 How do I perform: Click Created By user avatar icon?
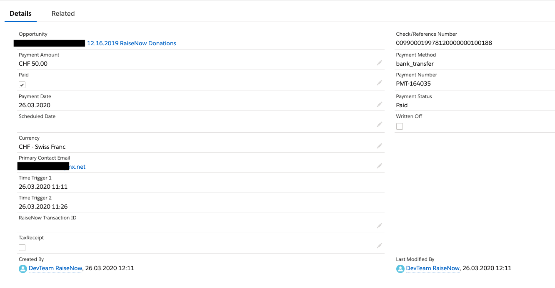(x=23, y=269)
